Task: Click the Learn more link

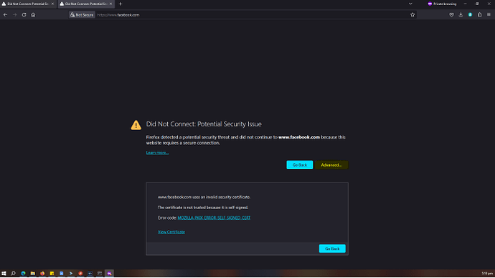Action: click(x=157, y=153)
